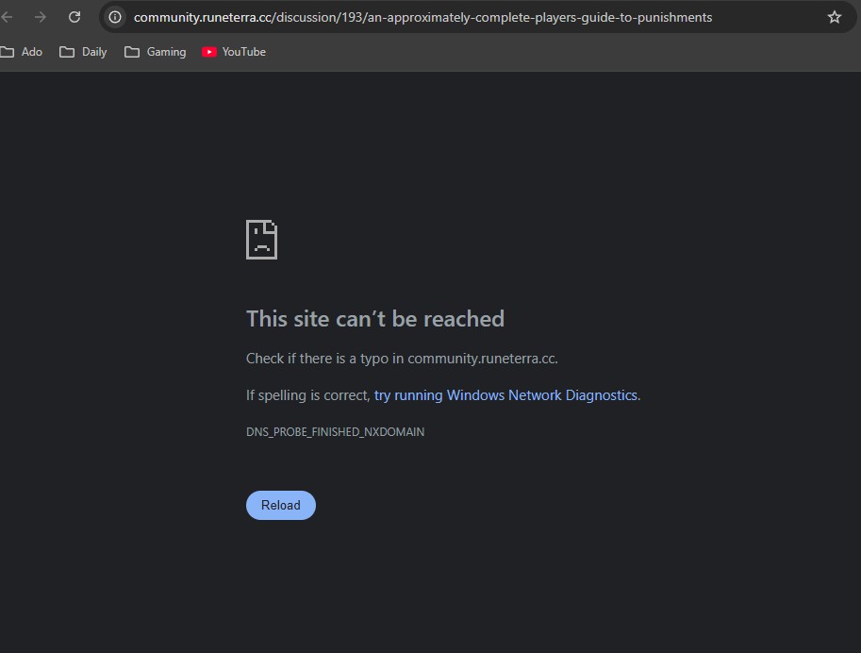Image resolution: width=861 pixels, height=653 pixels.
Task: Click the DNS_PROBE_FINISHED_NXDOMAIN error code
Action: click(x=335, y=432)
